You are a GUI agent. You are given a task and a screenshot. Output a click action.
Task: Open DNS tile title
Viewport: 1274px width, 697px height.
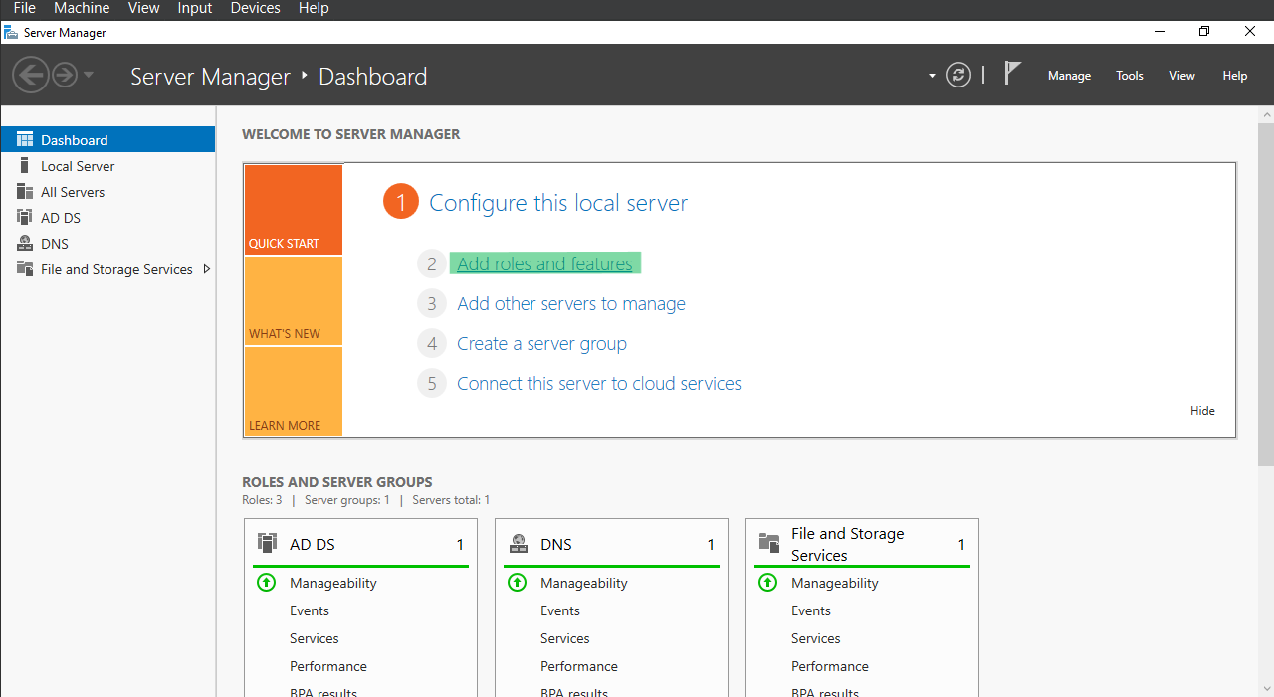[x=556, y=545]
